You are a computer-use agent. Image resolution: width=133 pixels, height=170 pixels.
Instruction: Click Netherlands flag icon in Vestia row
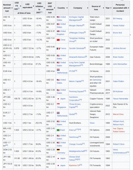(x=58, y=113)
